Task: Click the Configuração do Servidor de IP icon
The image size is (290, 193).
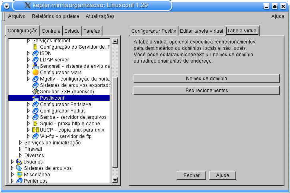Action: pos(35,47)
